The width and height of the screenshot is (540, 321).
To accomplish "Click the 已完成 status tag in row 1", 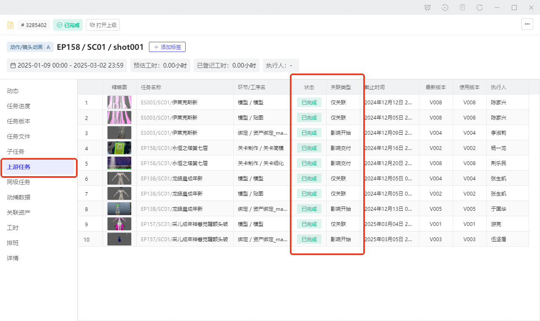I will pos(309,103).
